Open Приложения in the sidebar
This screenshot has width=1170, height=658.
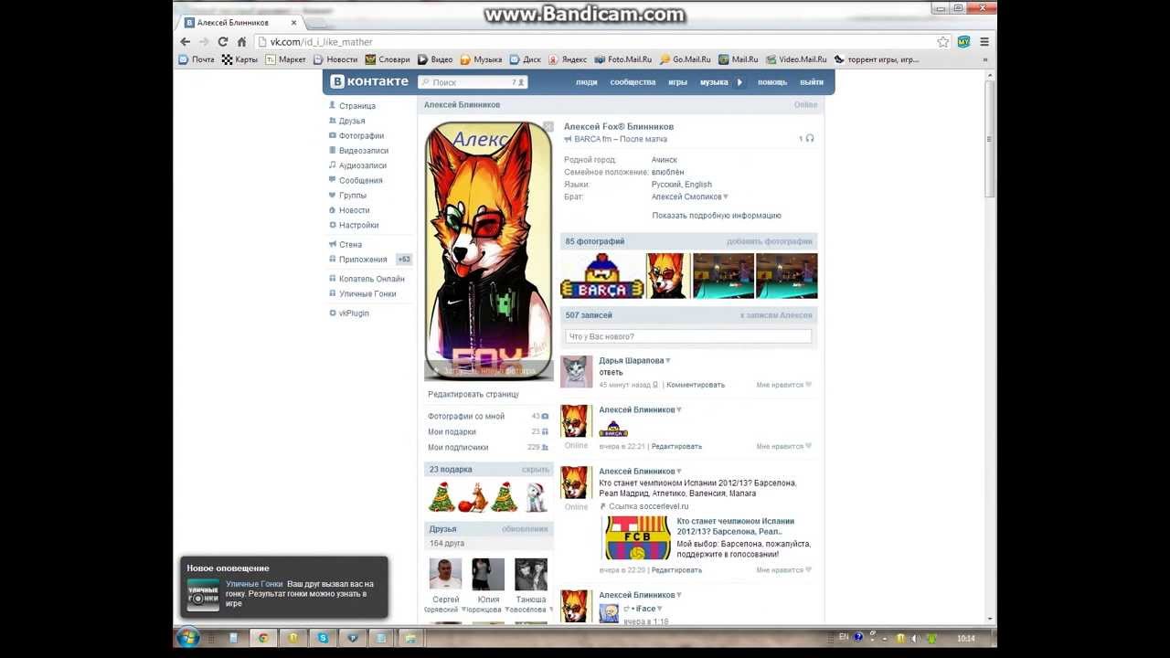[x=363, y=260]
